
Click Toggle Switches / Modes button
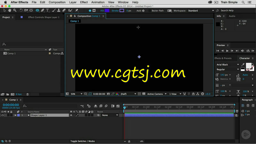83,141
